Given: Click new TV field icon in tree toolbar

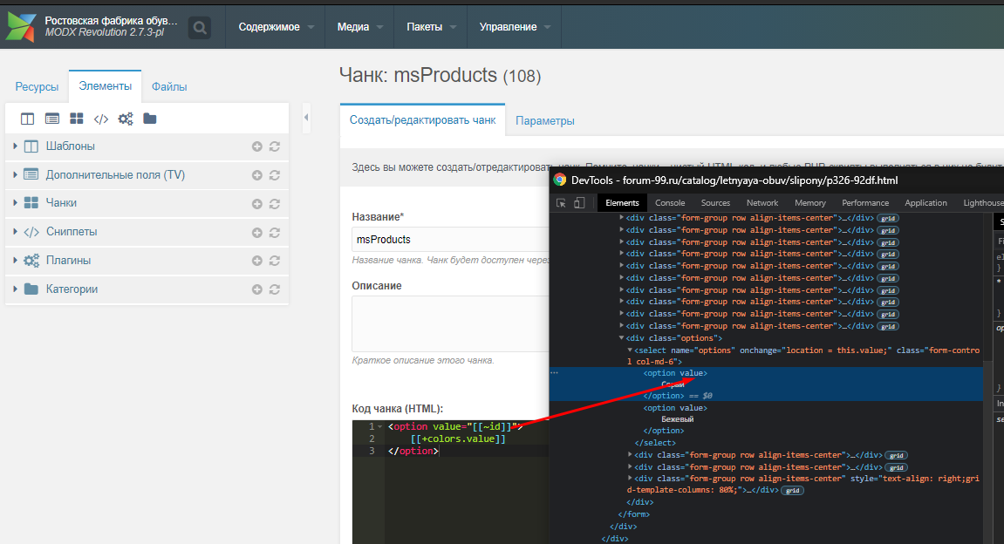Looking at the screenshot, I should (x=52, y=119).
